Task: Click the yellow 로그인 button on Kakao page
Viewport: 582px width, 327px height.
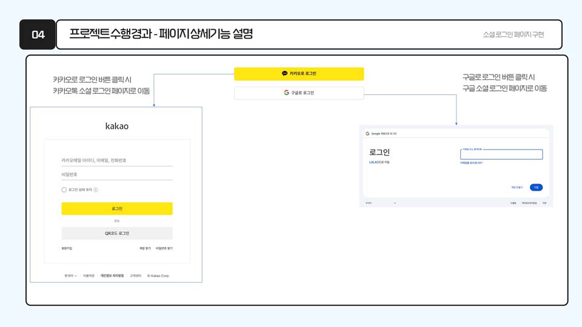Action: pyautogui.click(x=117, y=209)
